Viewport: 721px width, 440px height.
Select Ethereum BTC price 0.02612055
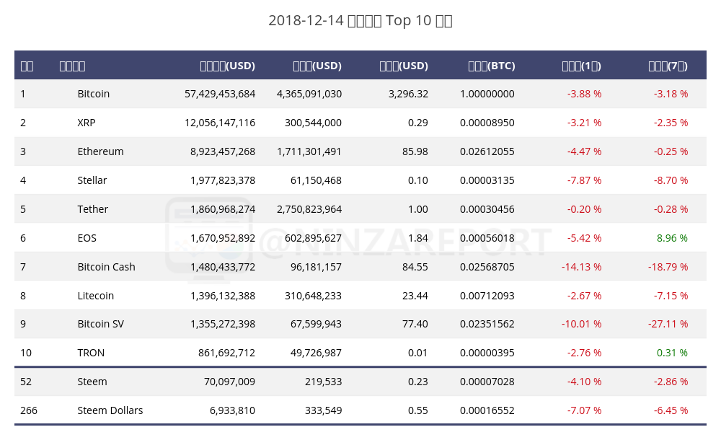487,151
